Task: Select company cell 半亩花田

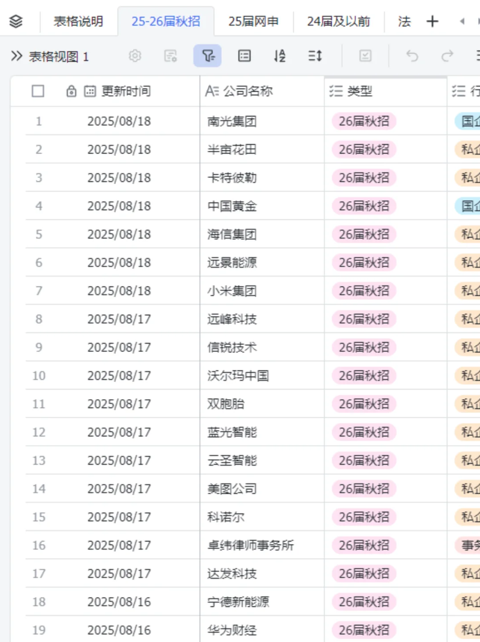Action: [262, 149]
